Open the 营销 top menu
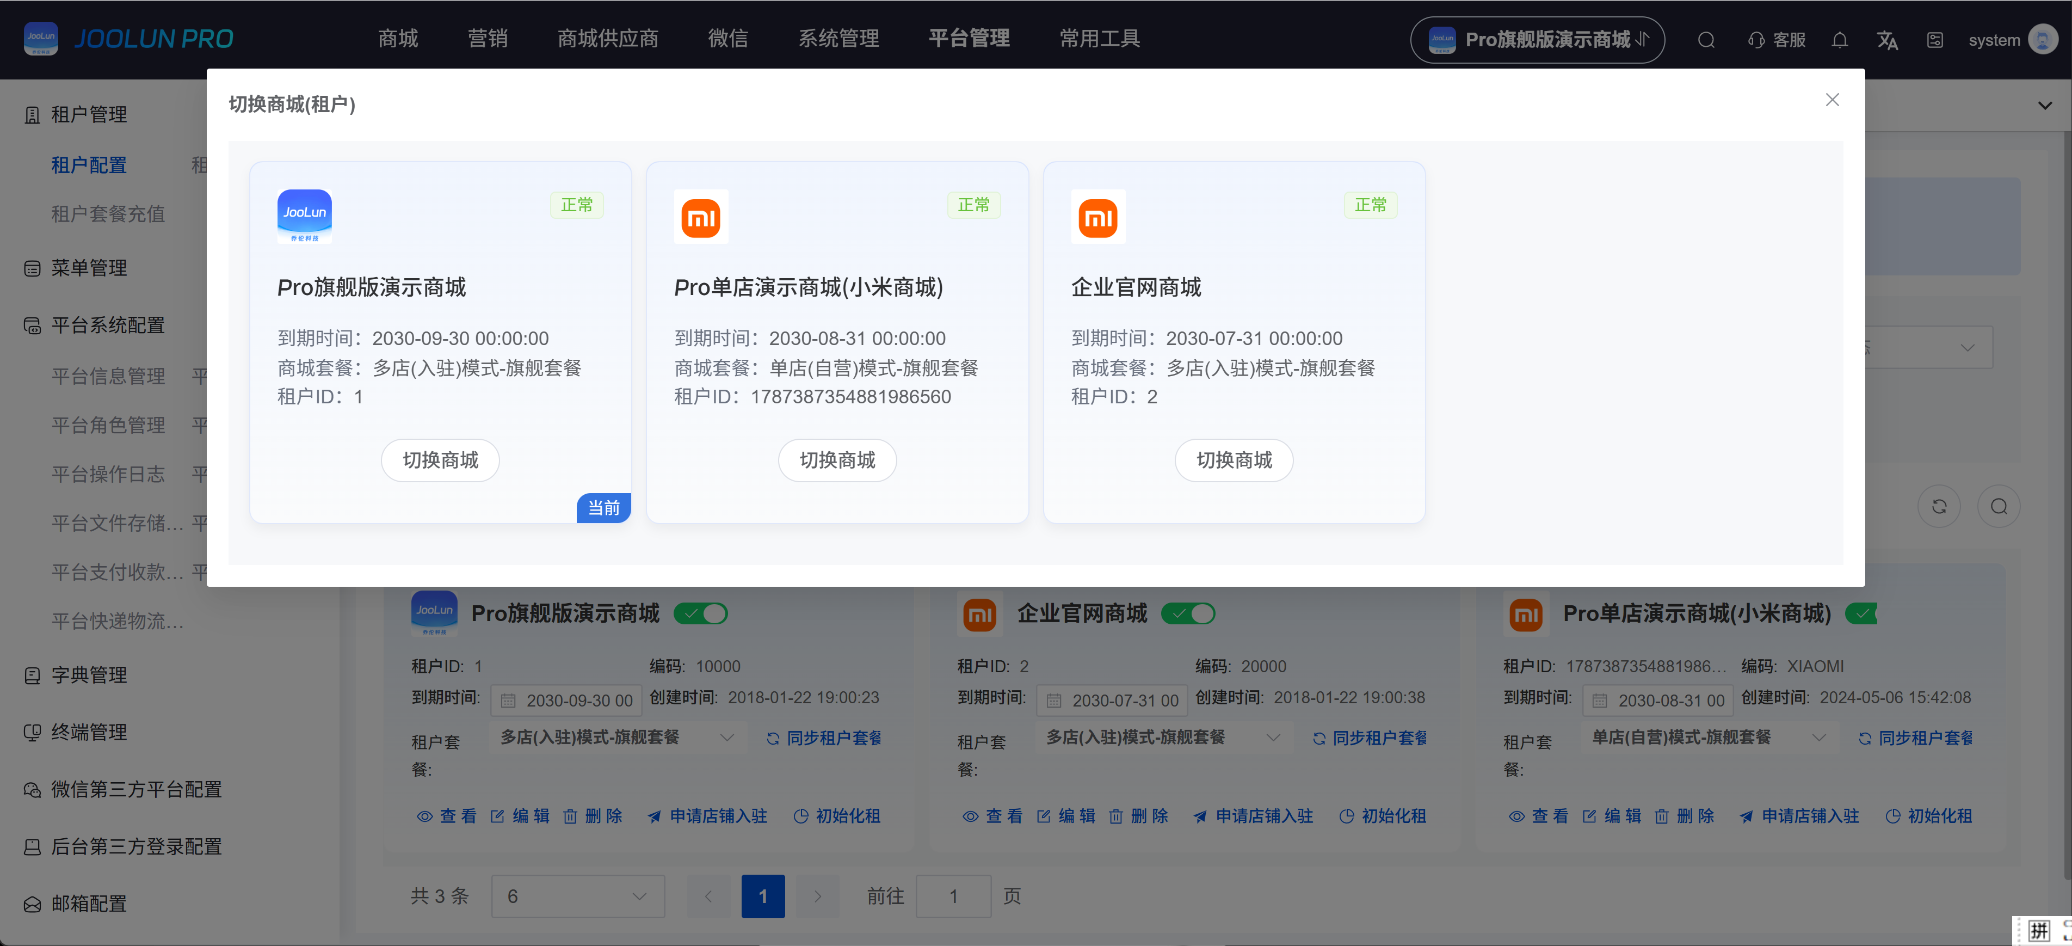Image resolution: width=2072 pixels, height=946 pixels. click(488, 39)
